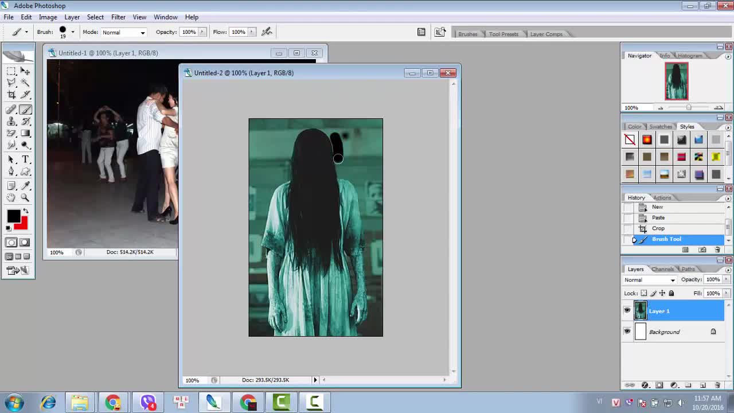Add a layer mask

659,385
